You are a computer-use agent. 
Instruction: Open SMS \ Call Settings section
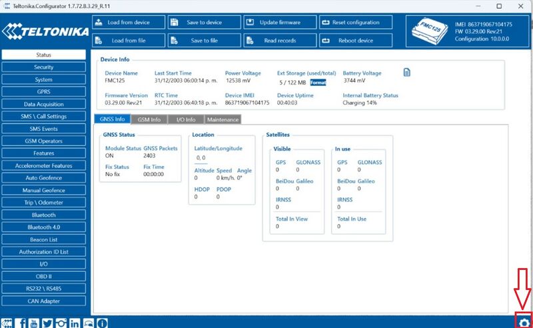44,117
